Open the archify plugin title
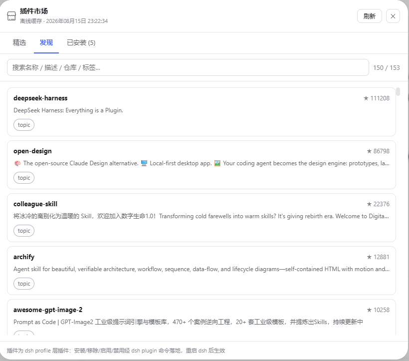 (x=24, y=257)
